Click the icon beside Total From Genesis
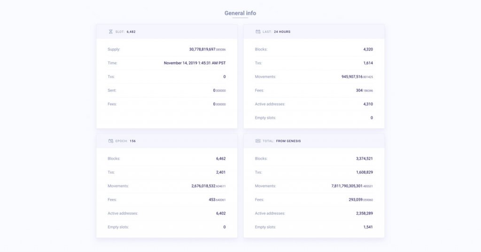 click(x=258, y=141)
